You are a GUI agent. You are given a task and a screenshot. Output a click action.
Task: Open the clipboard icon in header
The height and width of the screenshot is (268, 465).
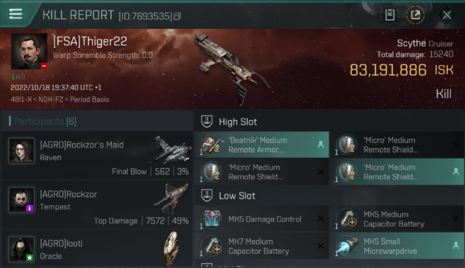point(390,15)
